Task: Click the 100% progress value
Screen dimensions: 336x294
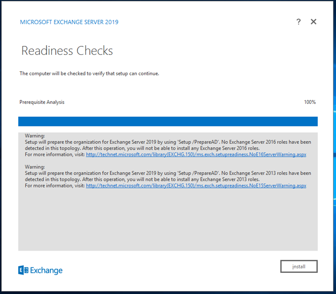Action: (310, 102)
